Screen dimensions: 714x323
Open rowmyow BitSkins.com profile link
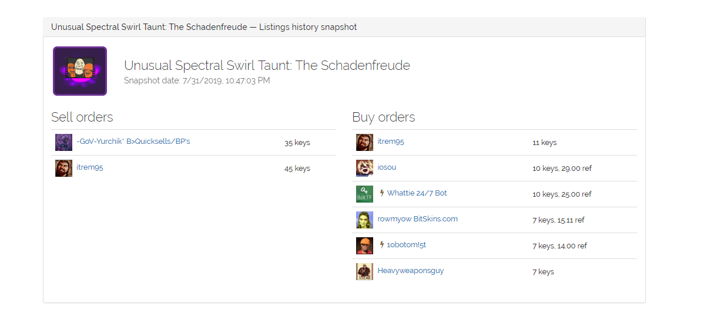point(417,219)
